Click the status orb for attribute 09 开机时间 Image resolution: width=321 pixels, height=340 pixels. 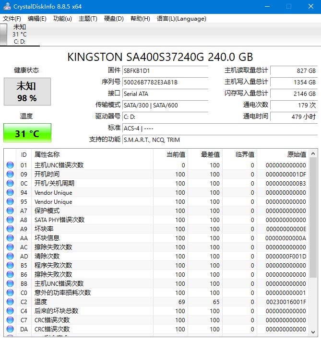pos(10,174)
